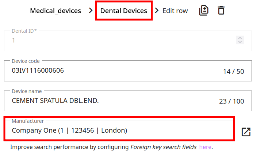Click the Manufacturer field label
Viewport: 257px width, 157px height.
[28, 121]
